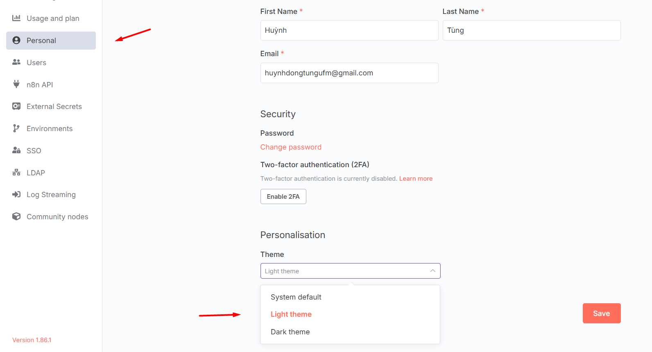Click the External Secrets vault icon
652x352 pixels.
(16, 106)
